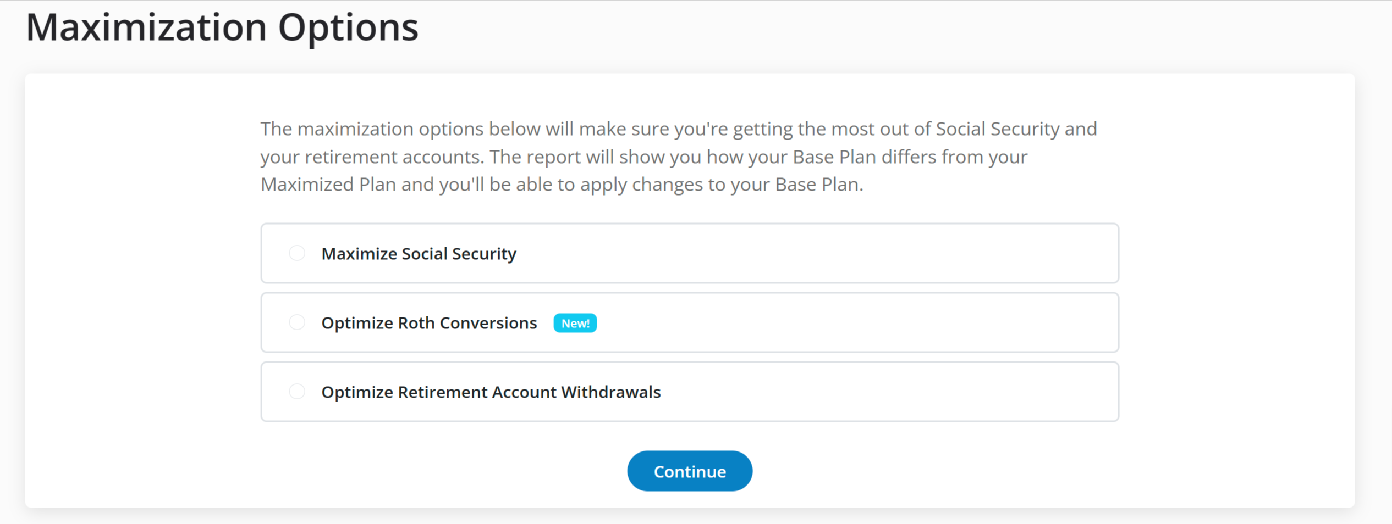
Task: Select the Optimize Retirement Account Withdrawals radio button
Action: [297, 392]
